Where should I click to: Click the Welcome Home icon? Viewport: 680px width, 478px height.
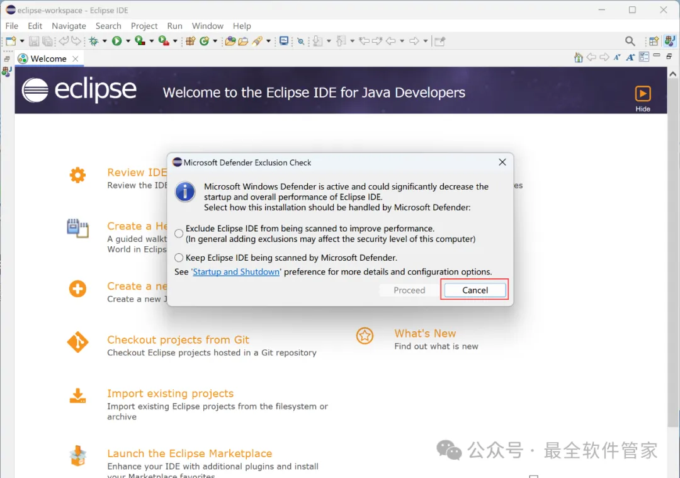[x=578, y=57]
